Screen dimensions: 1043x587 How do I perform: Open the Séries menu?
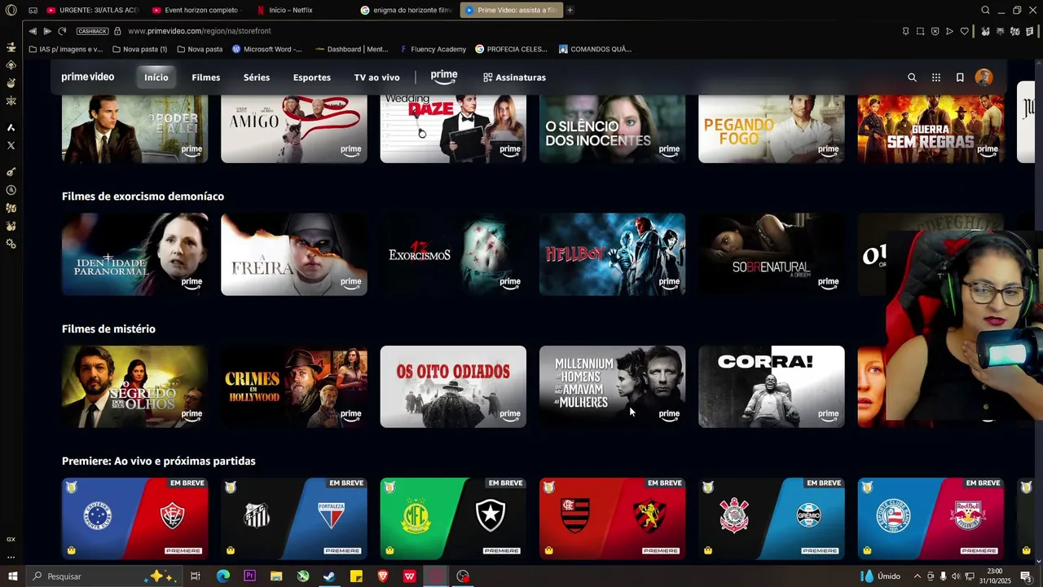[x=257, y=77]
